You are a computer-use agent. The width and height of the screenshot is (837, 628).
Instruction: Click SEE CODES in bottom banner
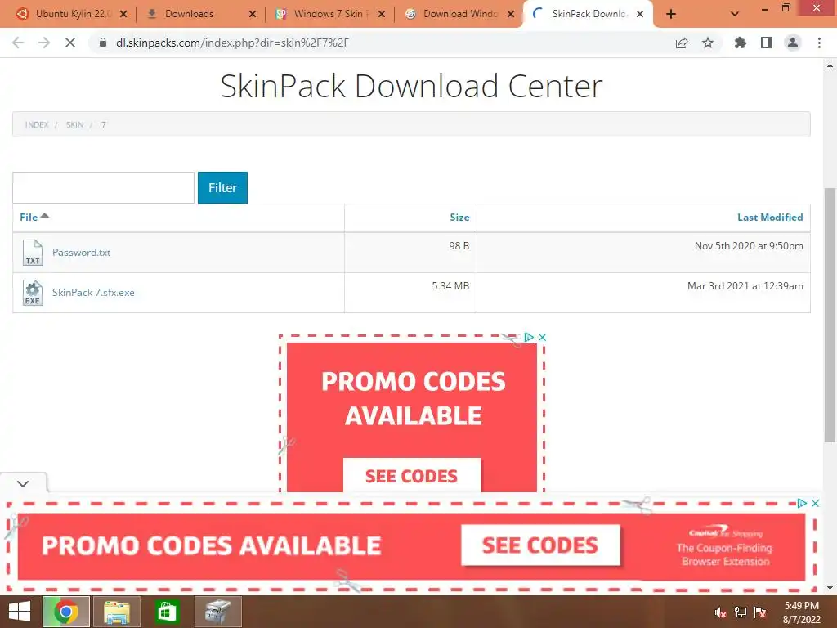pyautogui.click(x=540, y=545)
